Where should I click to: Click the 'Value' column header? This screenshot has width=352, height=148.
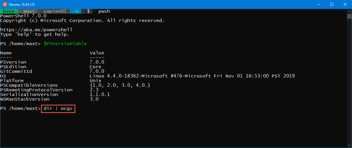[97, 53]
